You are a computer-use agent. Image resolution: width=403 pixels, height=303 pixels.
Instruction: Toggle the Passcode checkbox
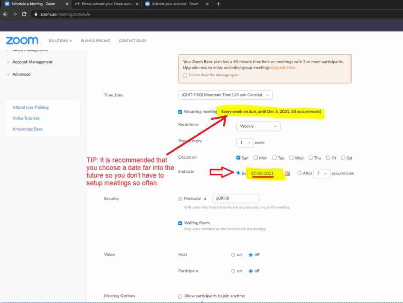click(180, 198)
